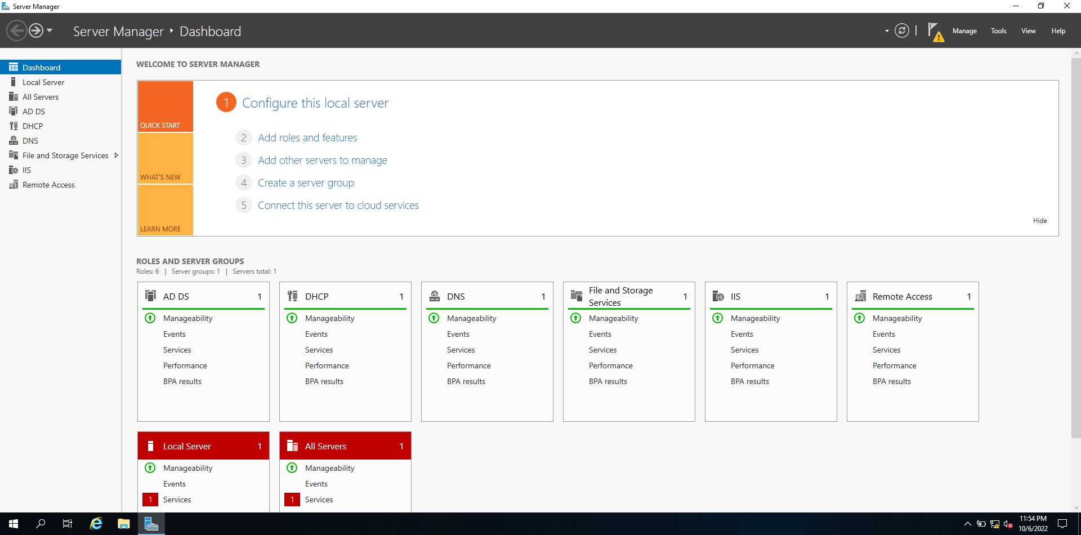The width and height of the screenshot is (1081, 535).
Task: Click the Local Server tile icon
Action: [150, 446]
